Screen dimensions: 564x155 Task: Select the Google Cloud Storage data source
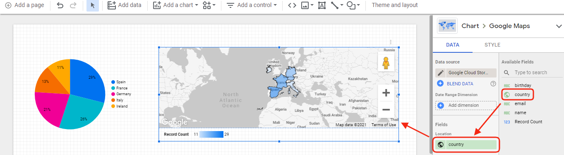click(471, 73)
